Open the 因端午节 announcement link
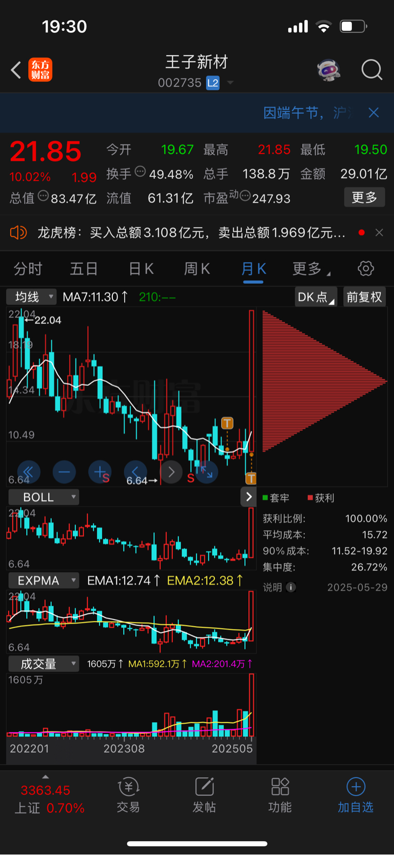The width and height of the screenshot is (394, 855). 307,113
